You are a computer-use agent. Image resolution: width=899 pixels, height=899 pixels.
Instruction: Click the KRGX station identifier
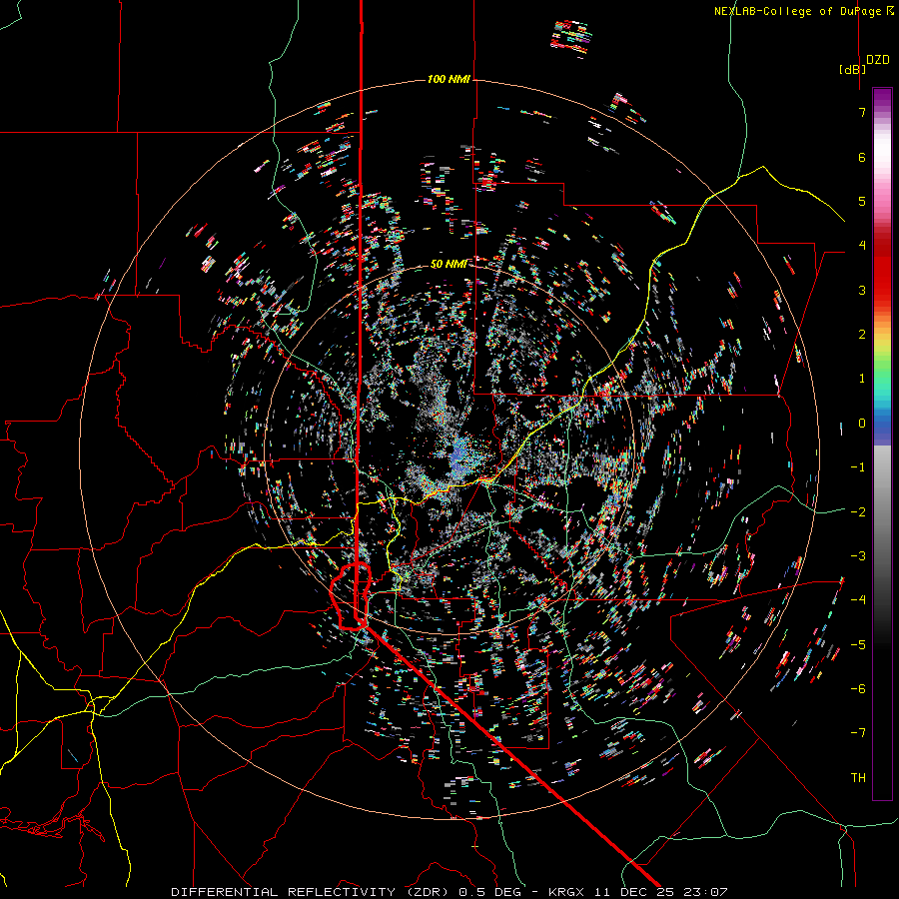click(x=566, y=892)
